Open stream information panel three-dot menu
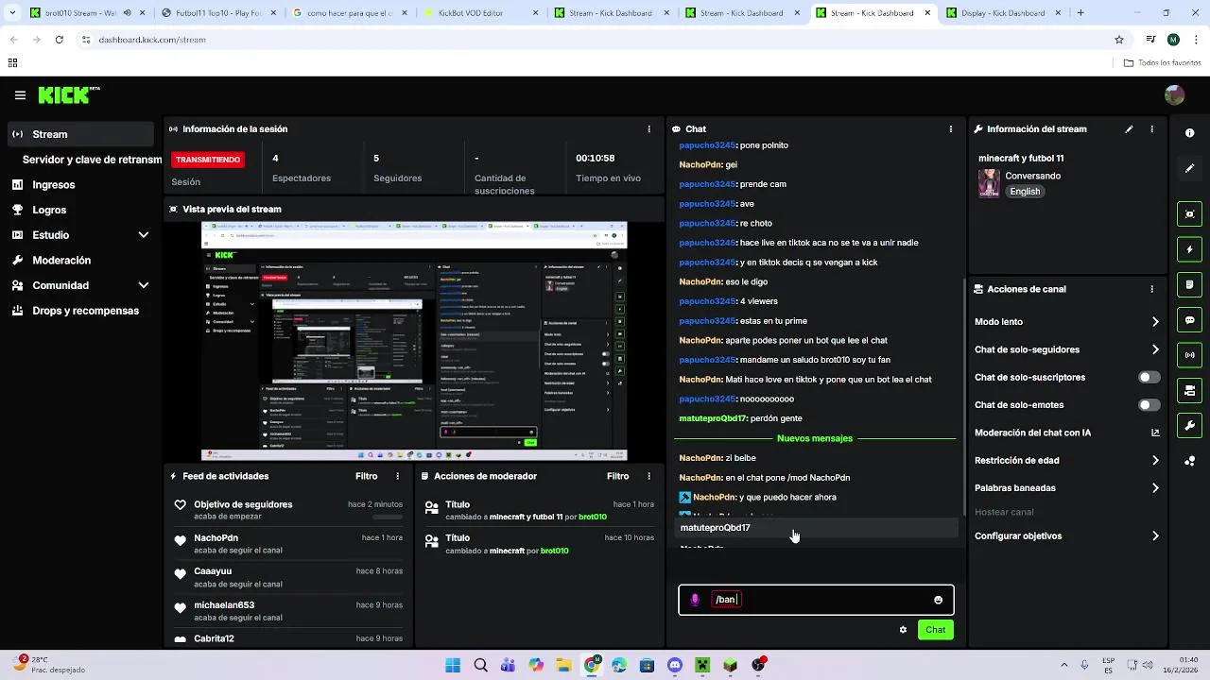This screenshot has width=1210, height=680. pos(1151,129)
